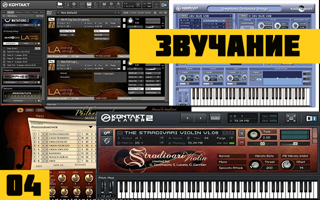Click the Thresh knob of Stradivari Violin
Viewport: 320px width, 200px height.
pyautogui.click(x=254, y=165)
